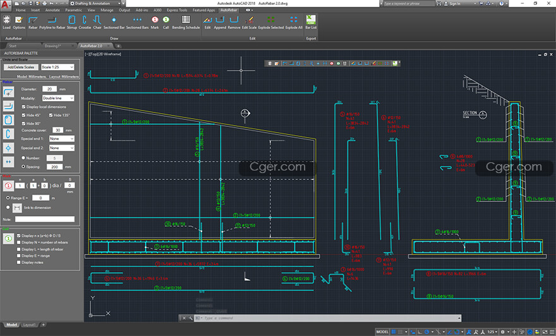Select the Sectioned Bar tool
Screen dimensions: 556x336
(114, 22)
